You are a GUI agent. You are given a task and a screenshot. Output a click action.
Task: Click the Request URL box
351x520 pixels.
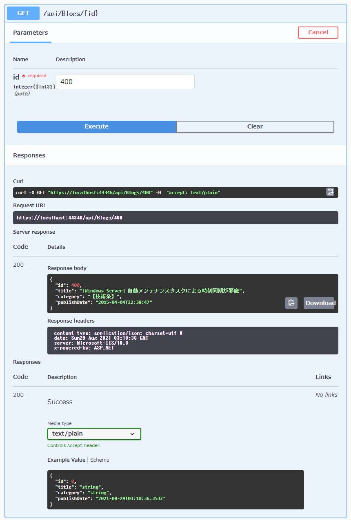click(175, 218)
